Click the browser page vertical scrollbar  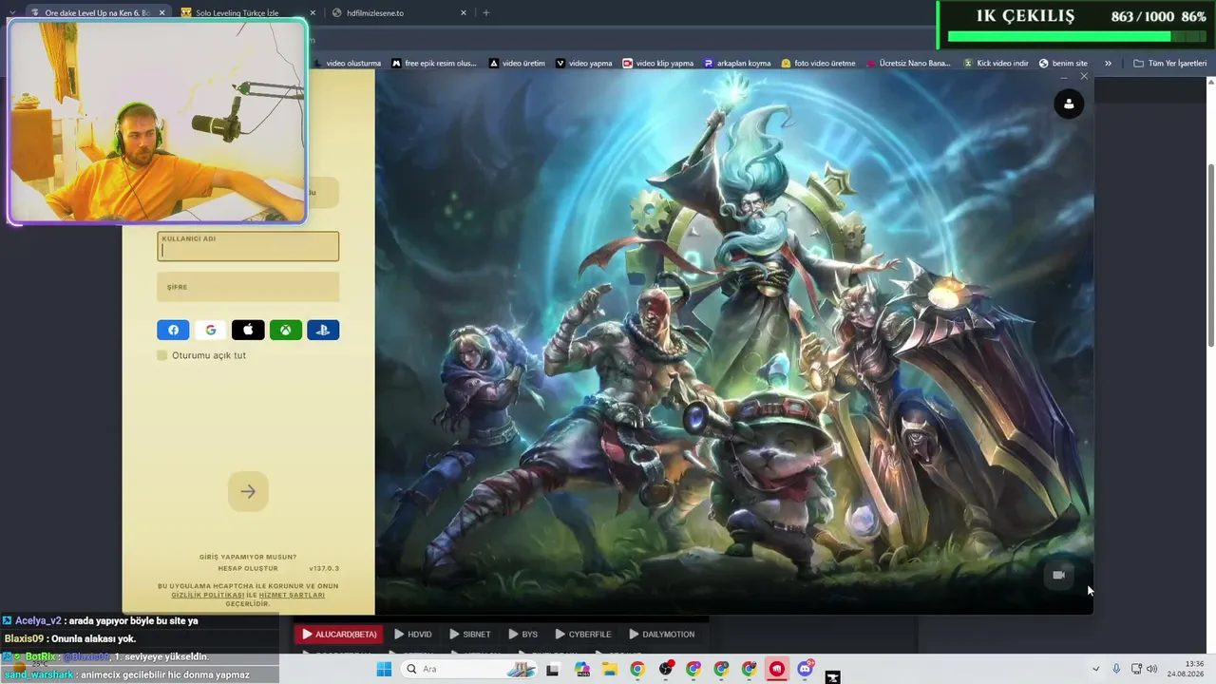1210,256
